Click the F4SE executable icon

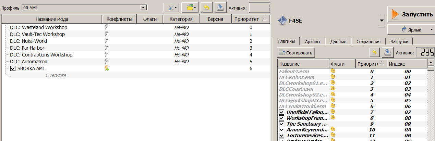click(x=282, y=21)
